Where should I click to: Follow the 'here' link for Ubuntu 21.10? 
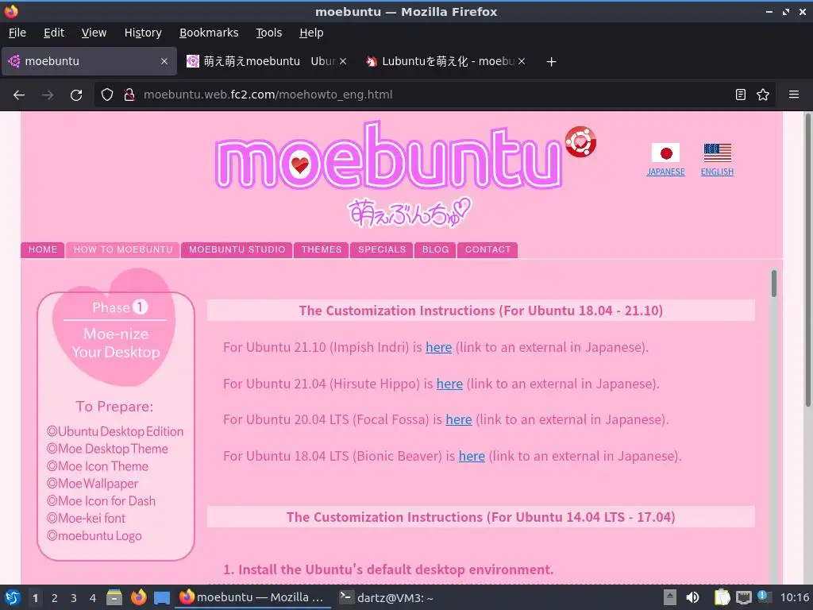click(x=438, y=347)
